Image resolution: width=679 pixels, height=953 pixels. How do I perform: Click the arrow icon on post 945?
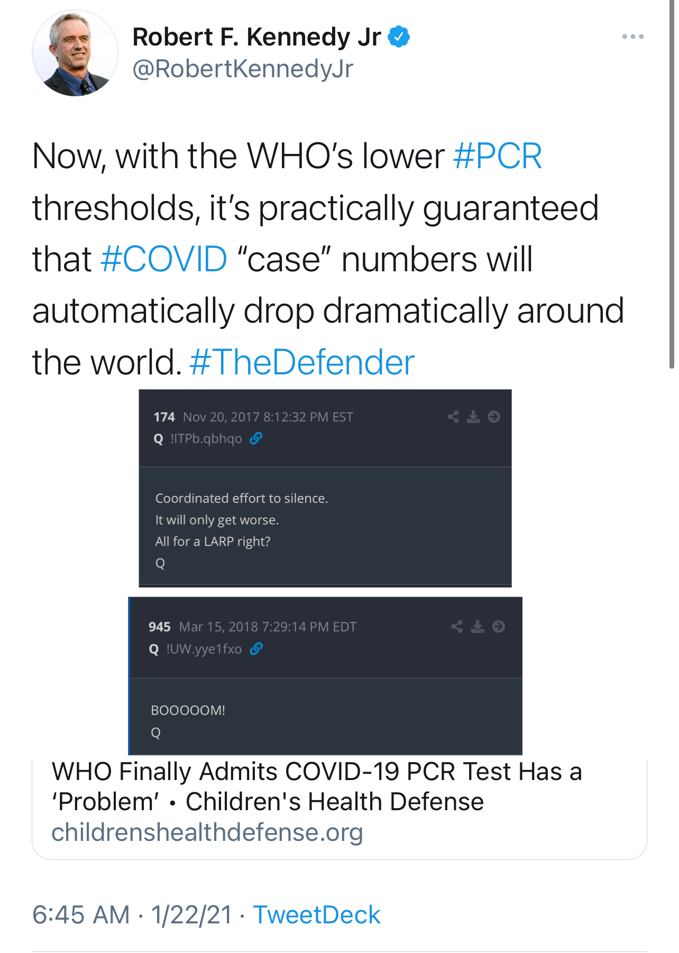498,627
